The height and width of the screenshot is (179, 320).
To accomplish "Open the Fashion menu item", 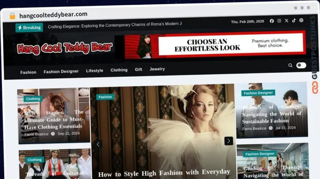I will tap(28, 72).
